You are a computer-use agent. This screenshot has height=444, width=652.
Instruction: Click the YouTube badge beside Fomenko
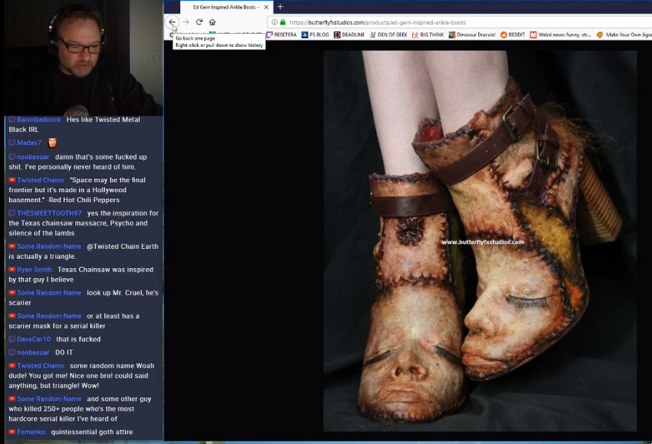12,433
